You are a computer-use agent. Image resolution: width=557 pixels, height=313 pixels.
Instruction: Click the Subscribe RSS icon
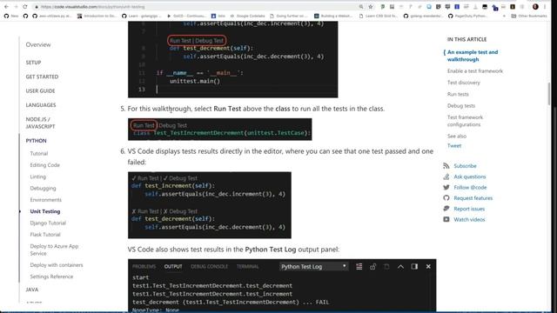446,166
